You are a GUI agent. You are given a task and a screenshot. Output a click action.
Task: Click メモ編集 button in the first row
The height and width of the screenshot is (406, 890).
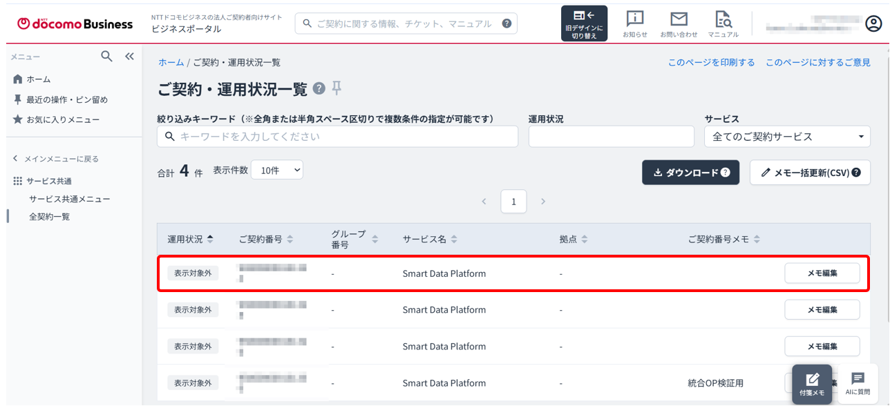[822, 273]
